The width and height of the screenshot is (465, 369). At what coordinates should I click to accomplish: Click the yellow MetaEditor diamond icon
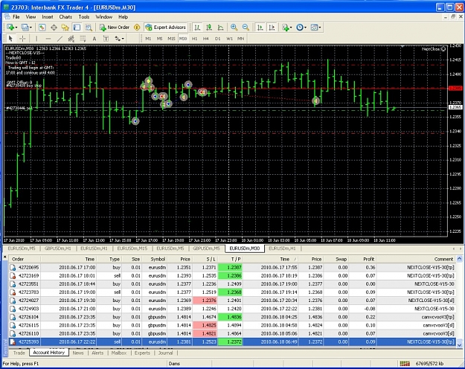pyautogui.click(x=137, y=28)
